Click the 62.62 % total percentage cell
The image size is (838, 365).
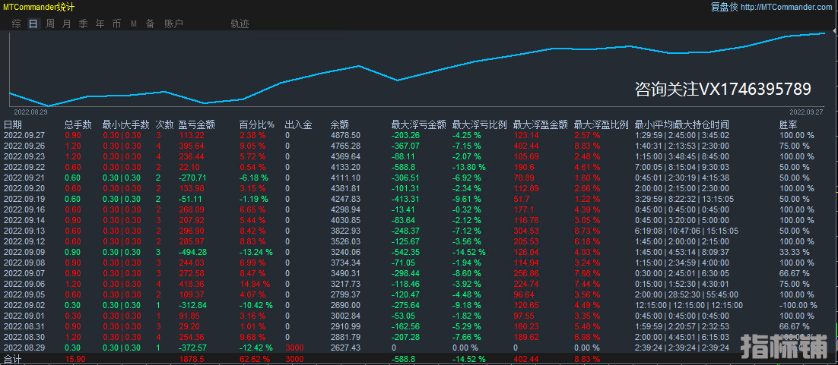256,359
